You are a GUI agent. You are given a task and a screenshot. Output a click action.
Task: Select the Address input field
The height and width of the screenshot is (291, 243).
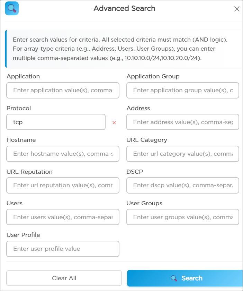point(183,122)
